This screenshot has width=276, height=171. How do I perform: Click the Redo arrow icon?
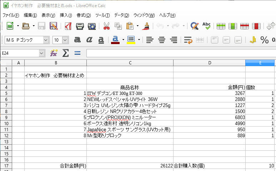pos(176,26)
